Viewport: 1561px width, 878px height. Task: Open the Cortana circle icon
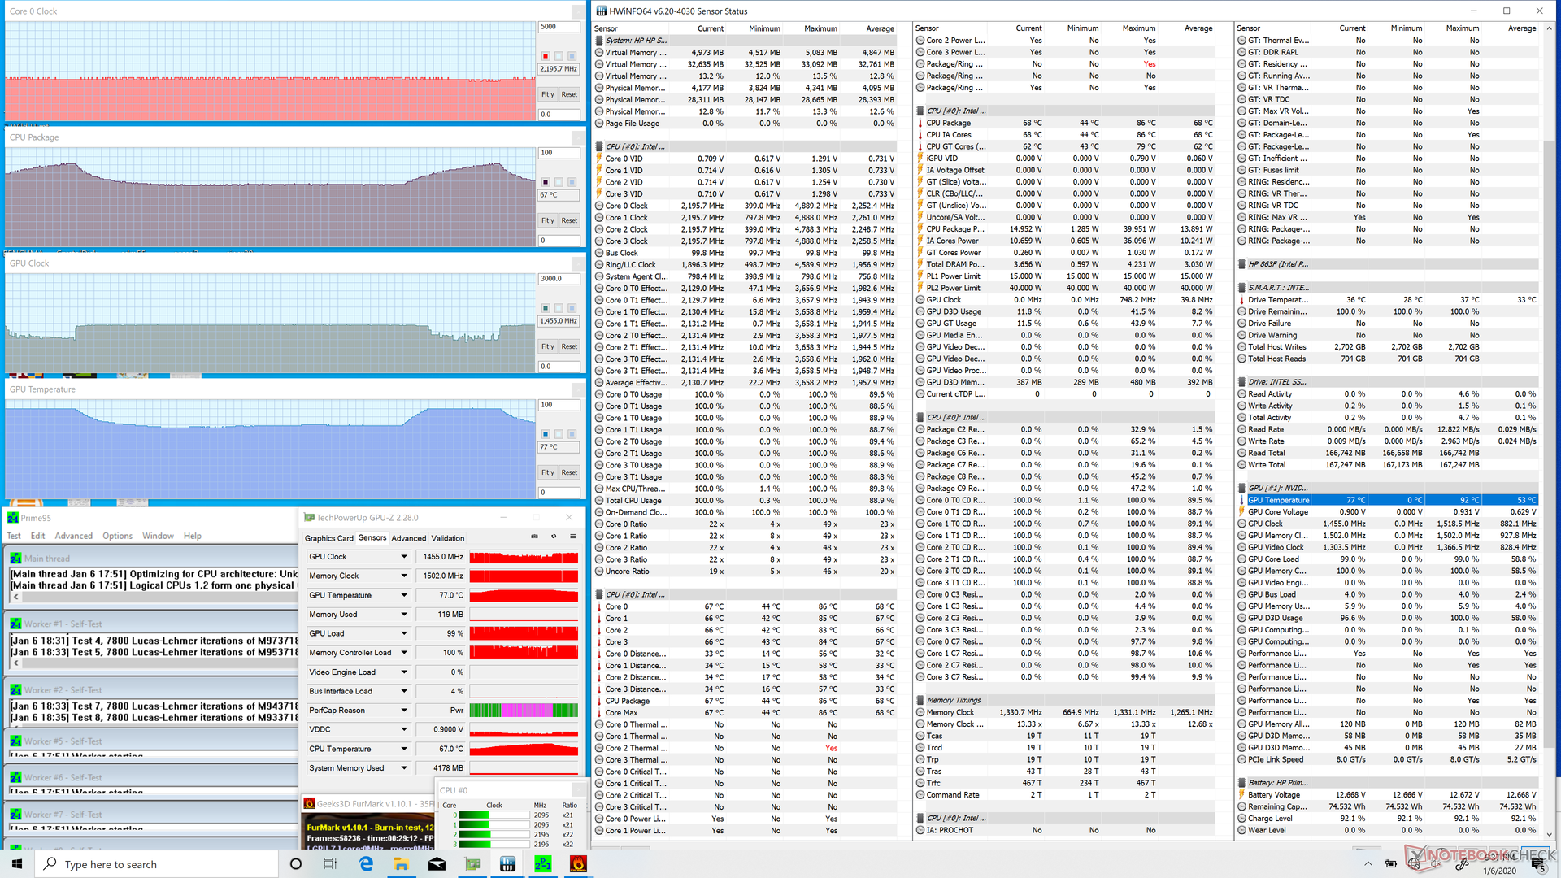pos(296,864)
